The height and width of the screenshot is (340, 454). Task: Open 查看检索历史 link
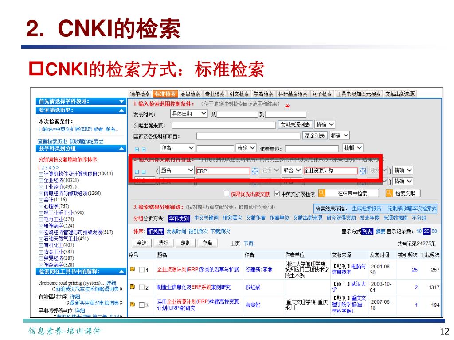[x=52, y=142]
